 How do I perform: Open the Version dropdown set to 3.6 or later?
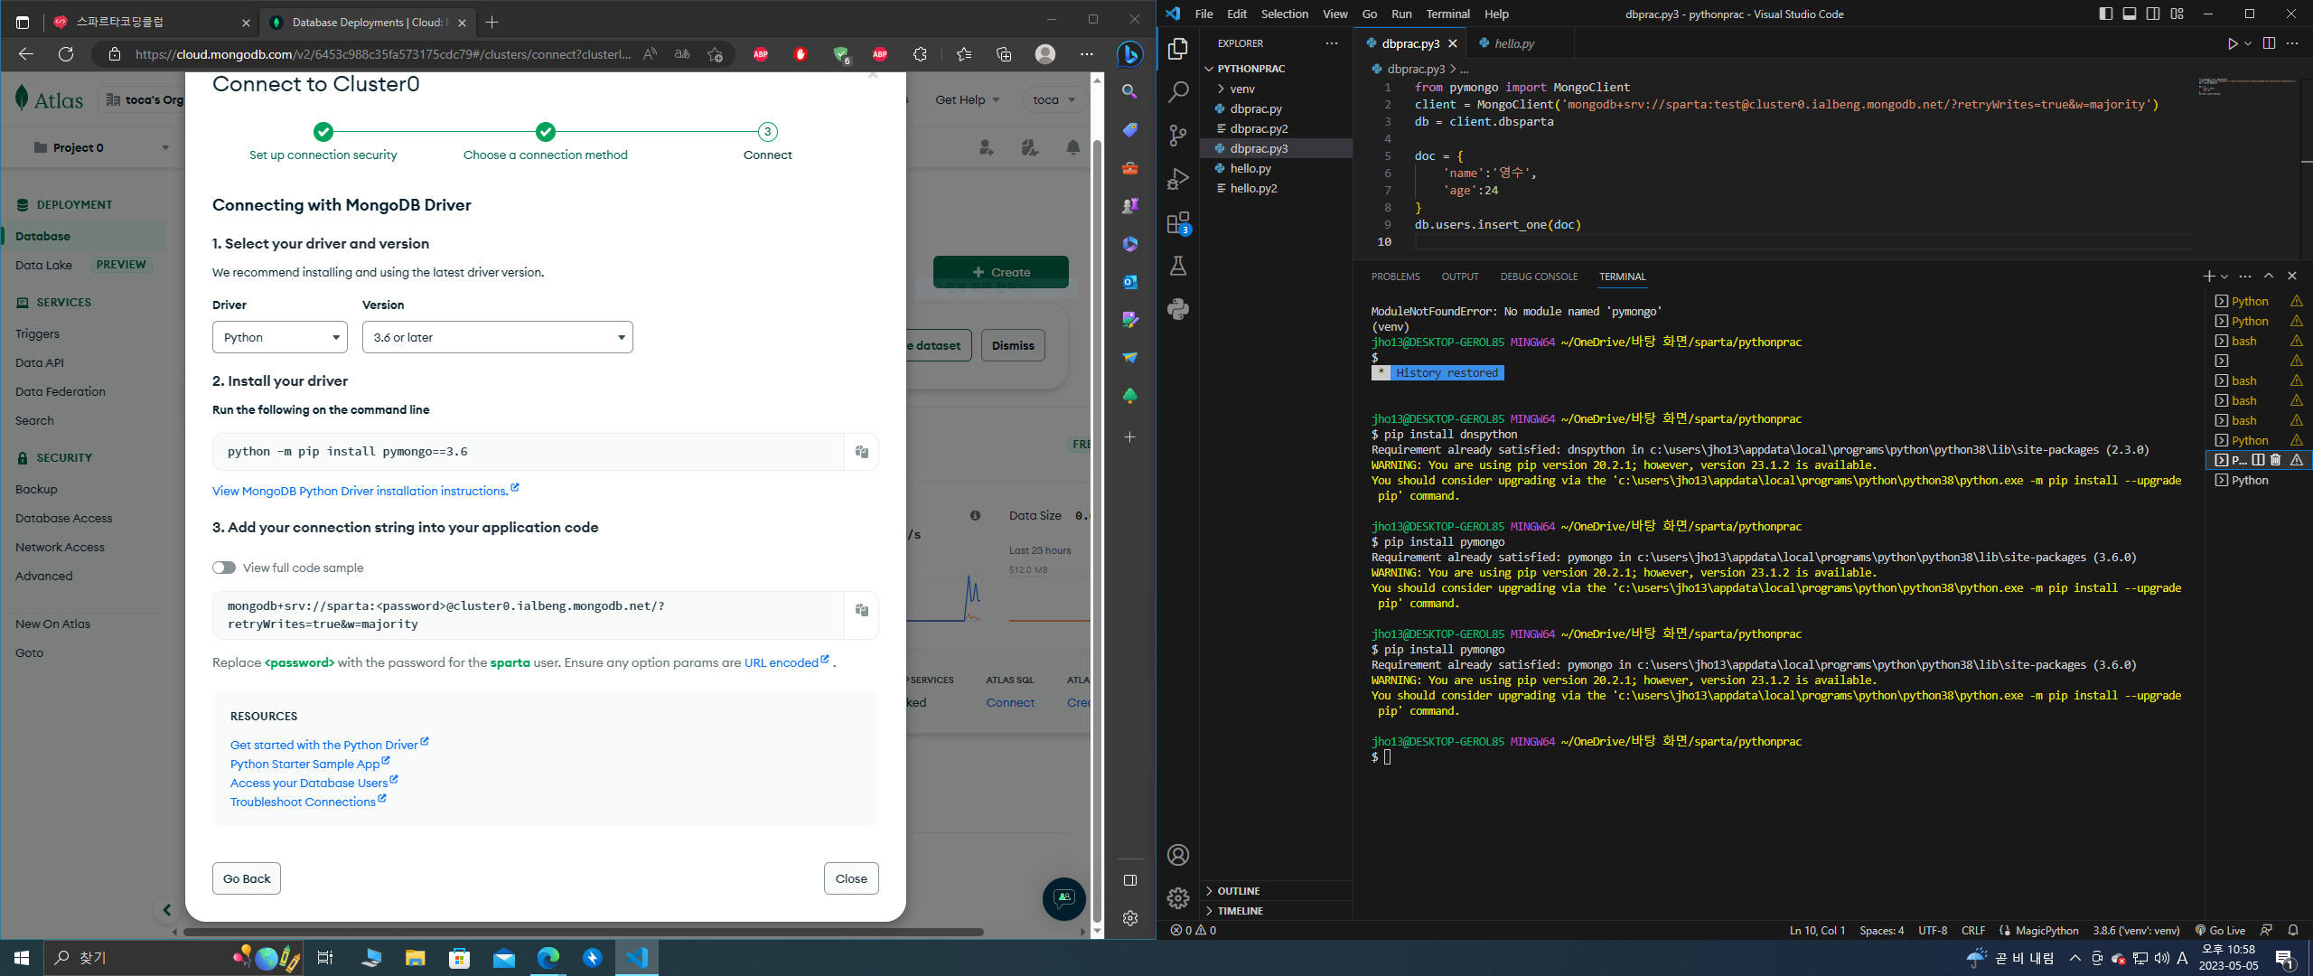tap(497, 337)
